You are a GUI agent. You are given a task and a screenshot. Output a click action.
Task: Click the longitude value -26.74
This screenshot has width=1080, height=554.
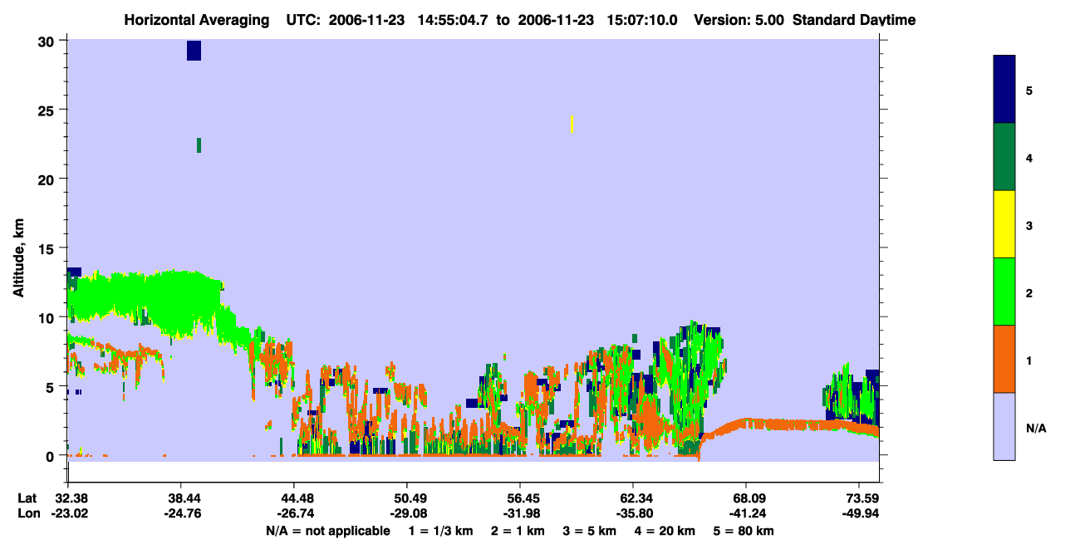294,513
